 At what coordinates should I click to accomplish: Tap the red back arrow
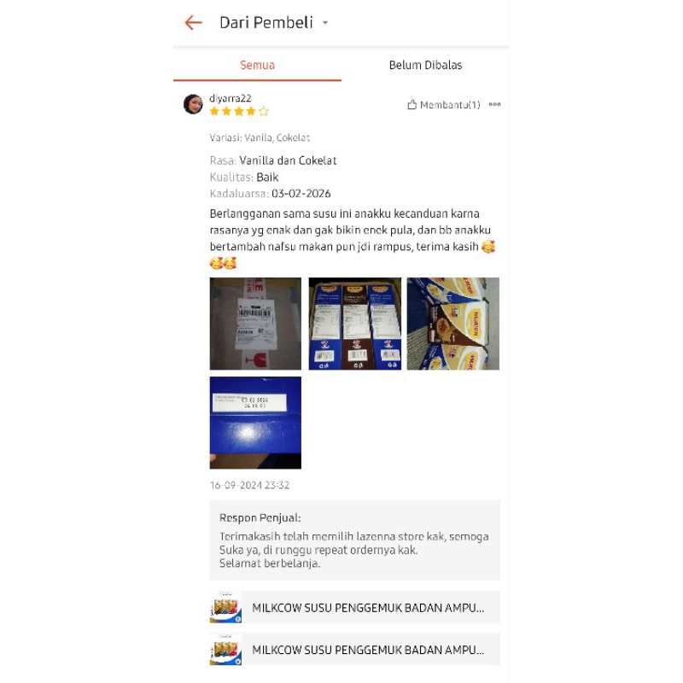(x=194, y=23)
